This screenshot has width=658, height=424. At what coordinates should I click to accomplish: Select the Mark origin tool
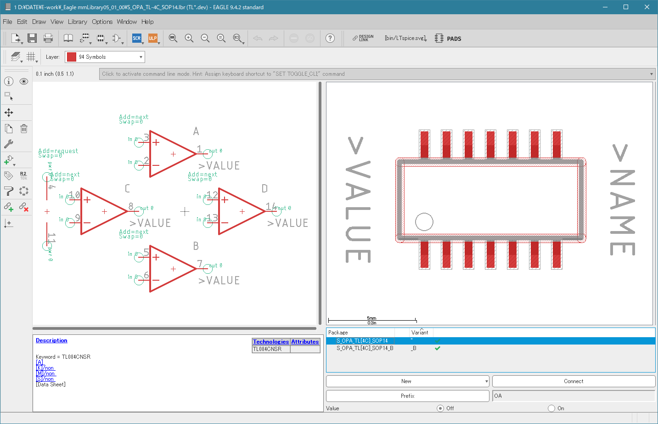9,223
